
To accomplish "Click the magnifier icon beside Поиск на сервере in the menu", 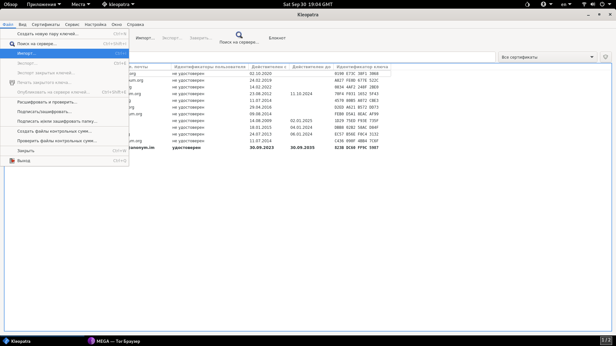I will coord(12,44).
